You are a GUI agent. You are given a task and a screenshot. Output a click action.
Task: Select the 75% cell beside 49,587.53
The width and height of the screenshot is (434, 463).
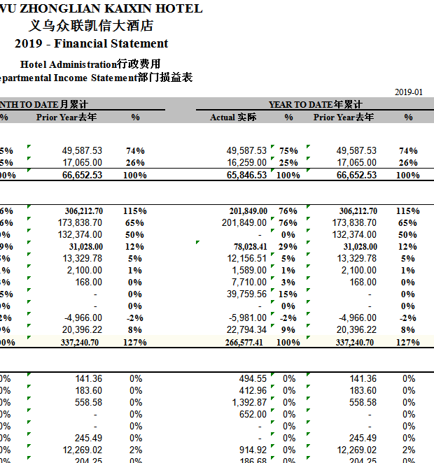pos(288,151)
